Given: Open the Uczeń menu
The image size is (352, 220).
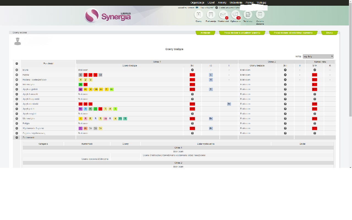Looking at the screenshot, I should tap(211, 2).
